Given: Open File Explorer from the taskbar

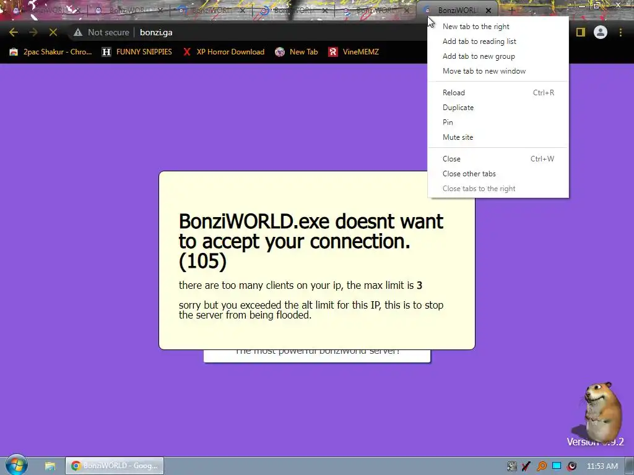Looking at the screenshot, I should pos(50,466).
